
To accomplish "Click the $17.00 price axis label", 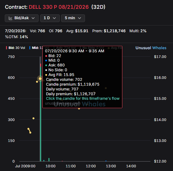I will tap(160, 57).
